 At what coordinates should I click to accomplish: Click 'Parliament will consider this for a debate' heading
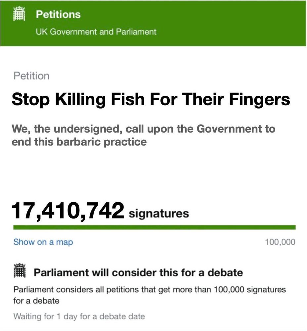tap(138, 272)
